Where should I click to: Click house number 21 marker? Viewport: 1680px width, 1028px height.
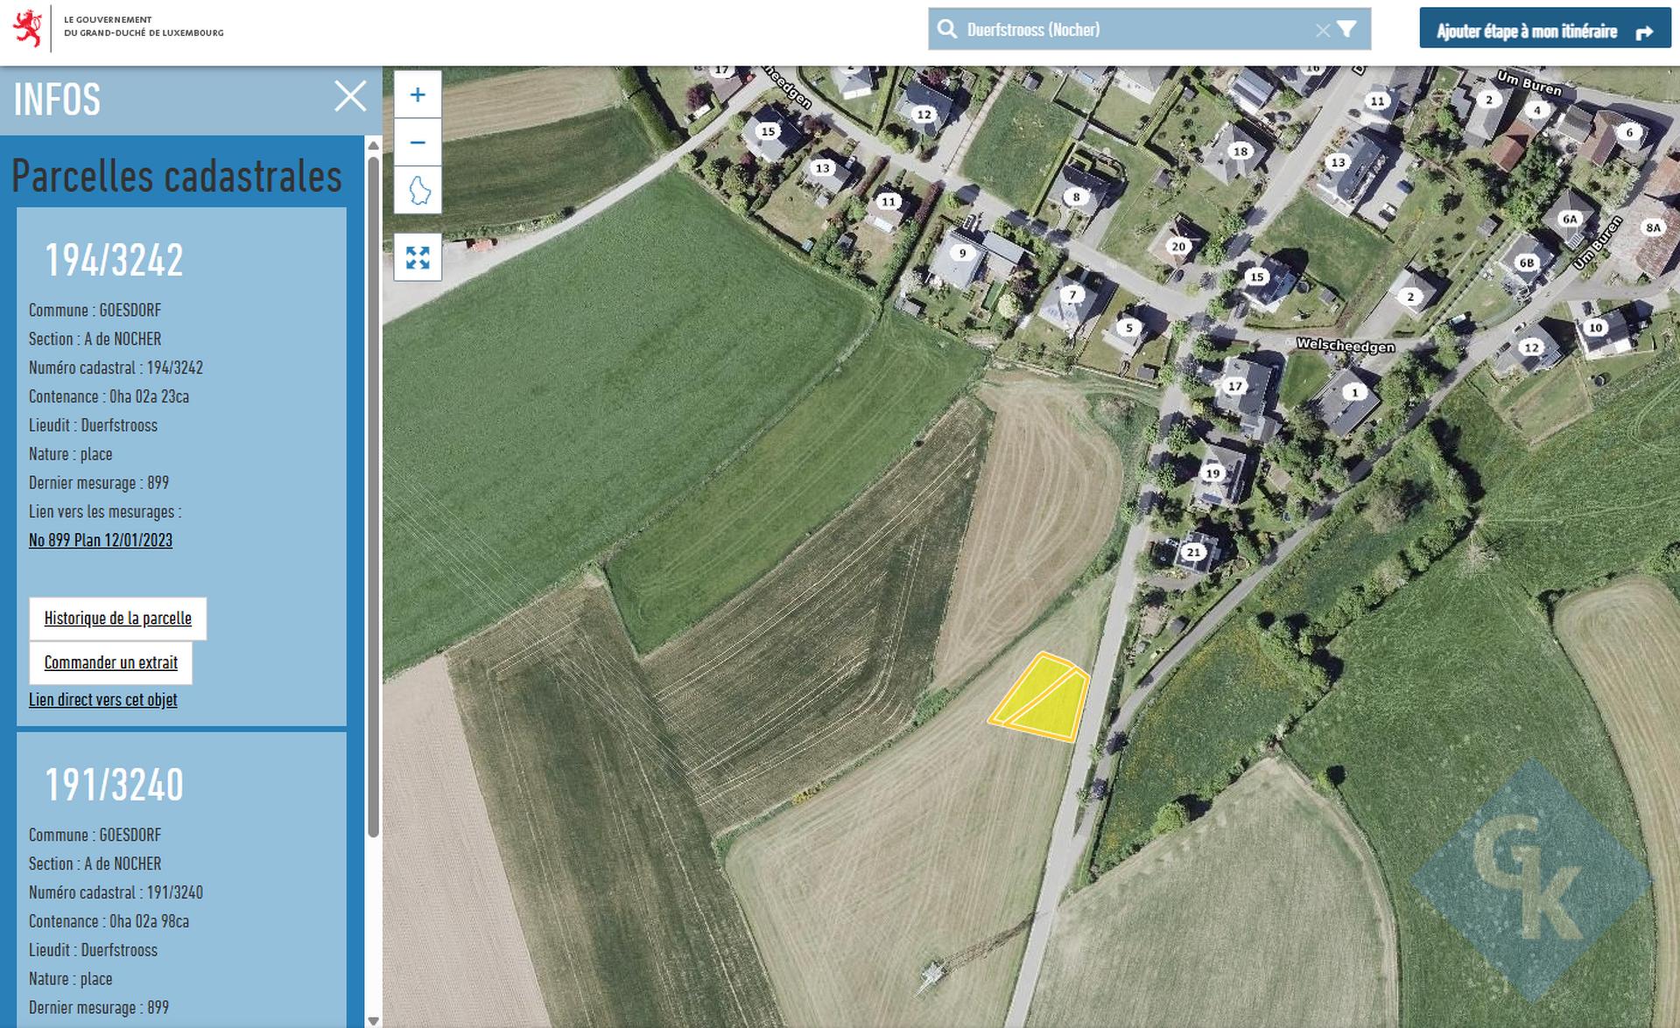[x=1193, y=552]
